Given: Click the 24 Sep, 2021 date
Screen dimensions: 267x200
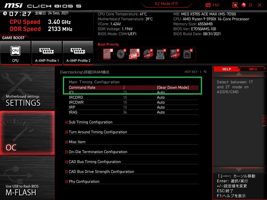Looking at the screenshot, I should pos(58,13).
